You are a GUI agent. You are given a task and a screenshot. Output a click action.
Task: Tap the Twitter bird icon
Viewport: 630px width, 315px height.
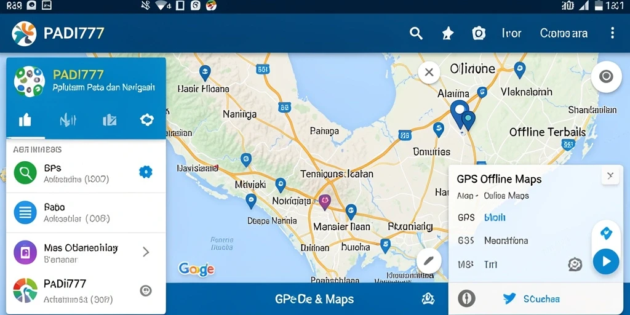click(x=509, y=298)
